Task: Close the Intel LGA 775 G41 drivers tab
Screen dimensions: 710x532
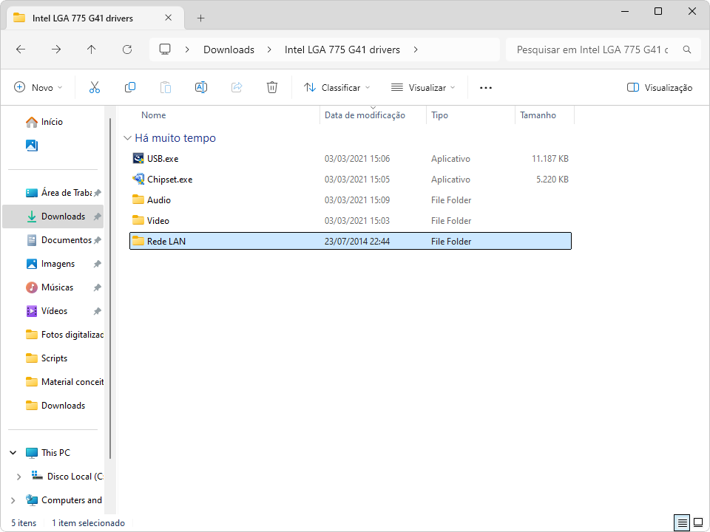Action: coord(169,18)
